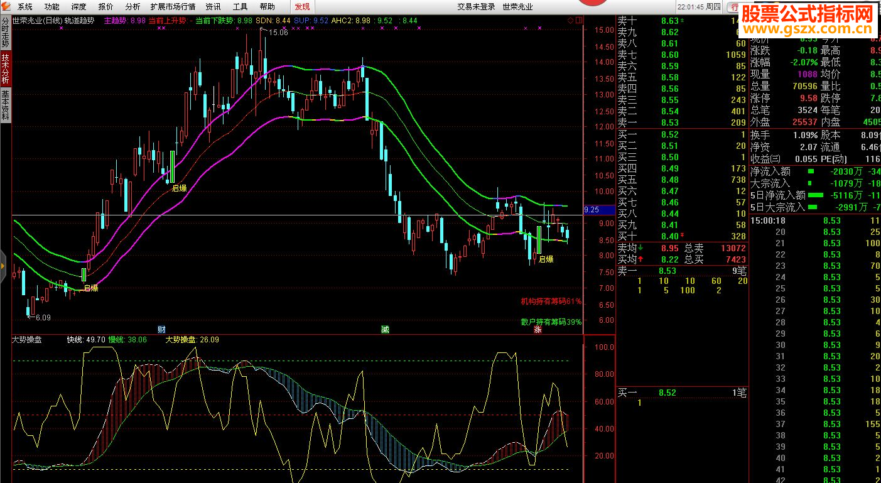Click the 5日净流入额 -5116万 row
881x483 pixels.
[x=815, y=195]
